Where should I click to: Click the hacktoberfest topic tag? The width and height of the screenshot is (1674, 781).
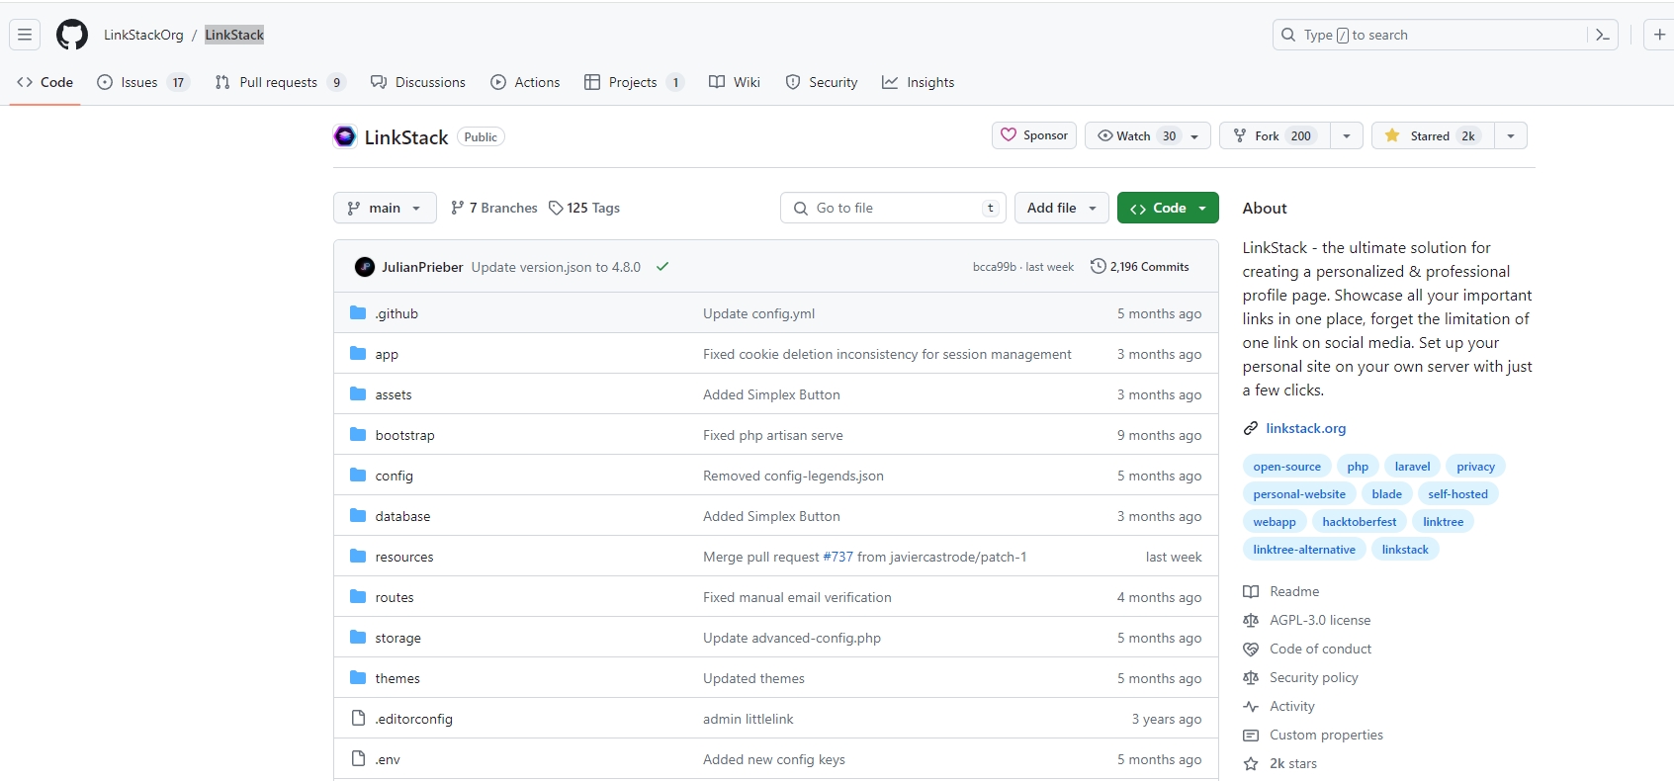point(1359,522)
